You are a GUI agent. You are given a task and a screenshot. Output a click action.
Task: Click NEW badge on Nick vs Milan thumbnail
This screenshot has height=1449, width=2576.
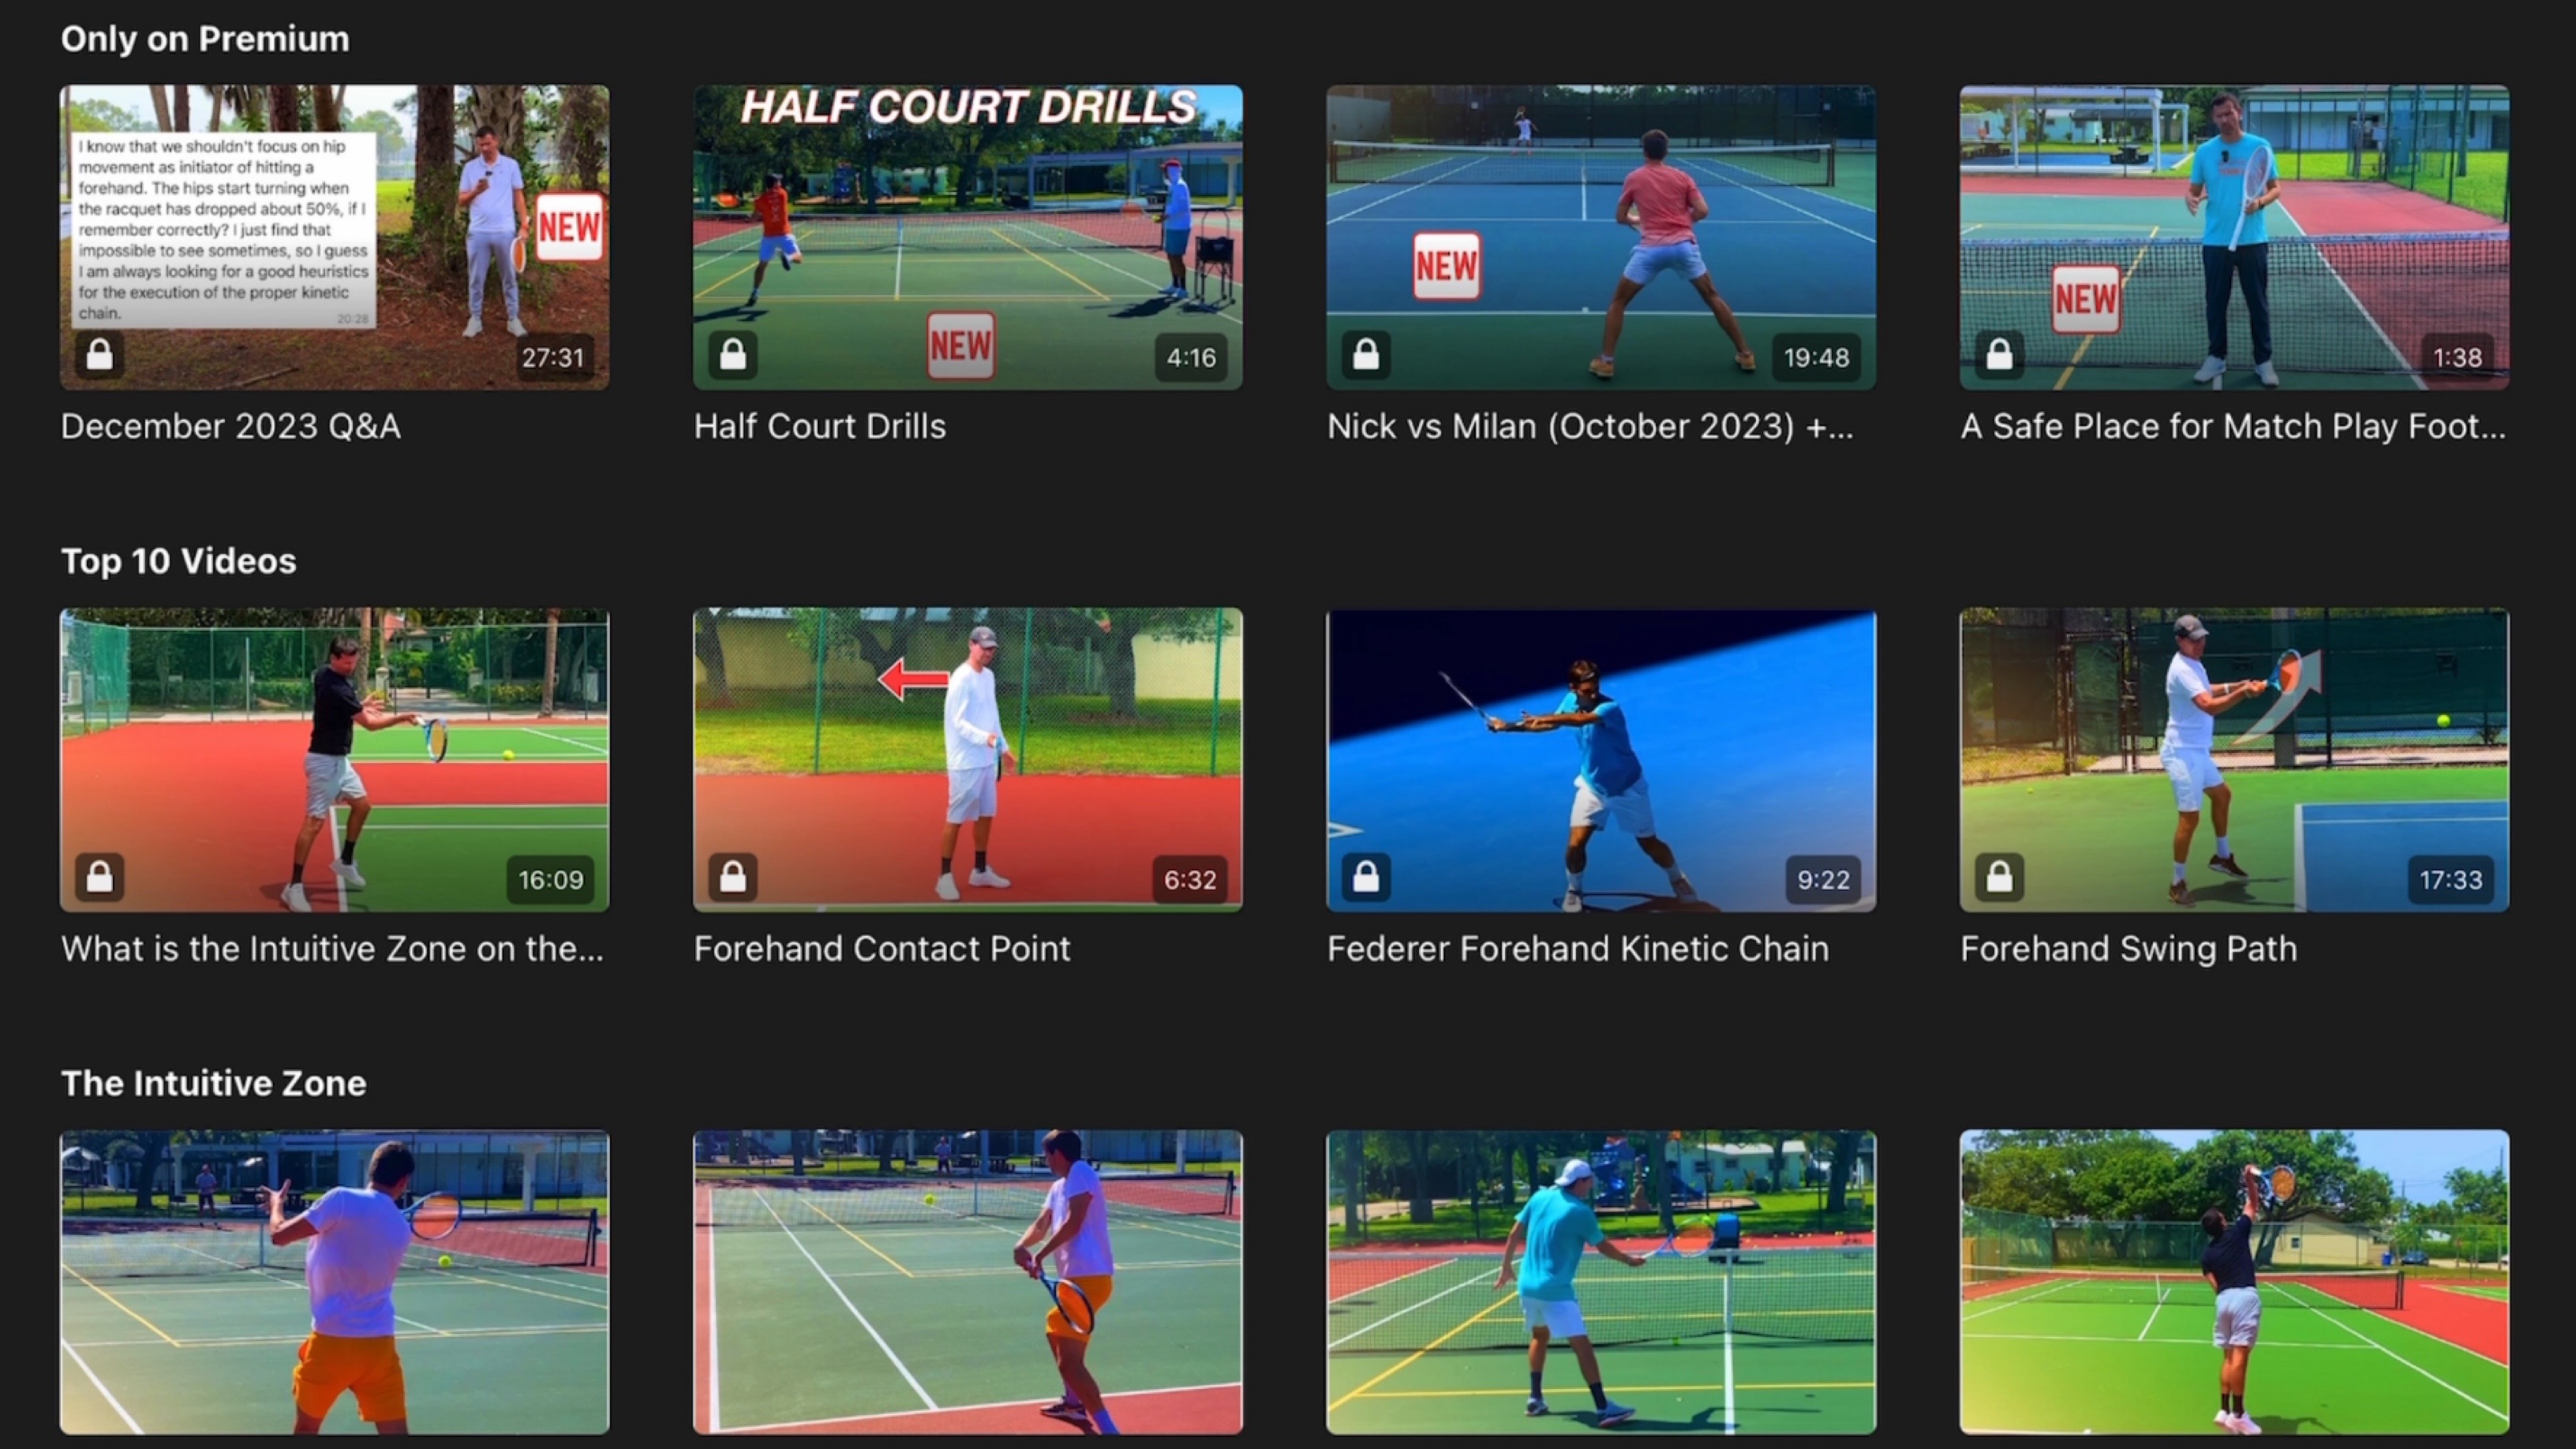click(x=1446, y=266)
